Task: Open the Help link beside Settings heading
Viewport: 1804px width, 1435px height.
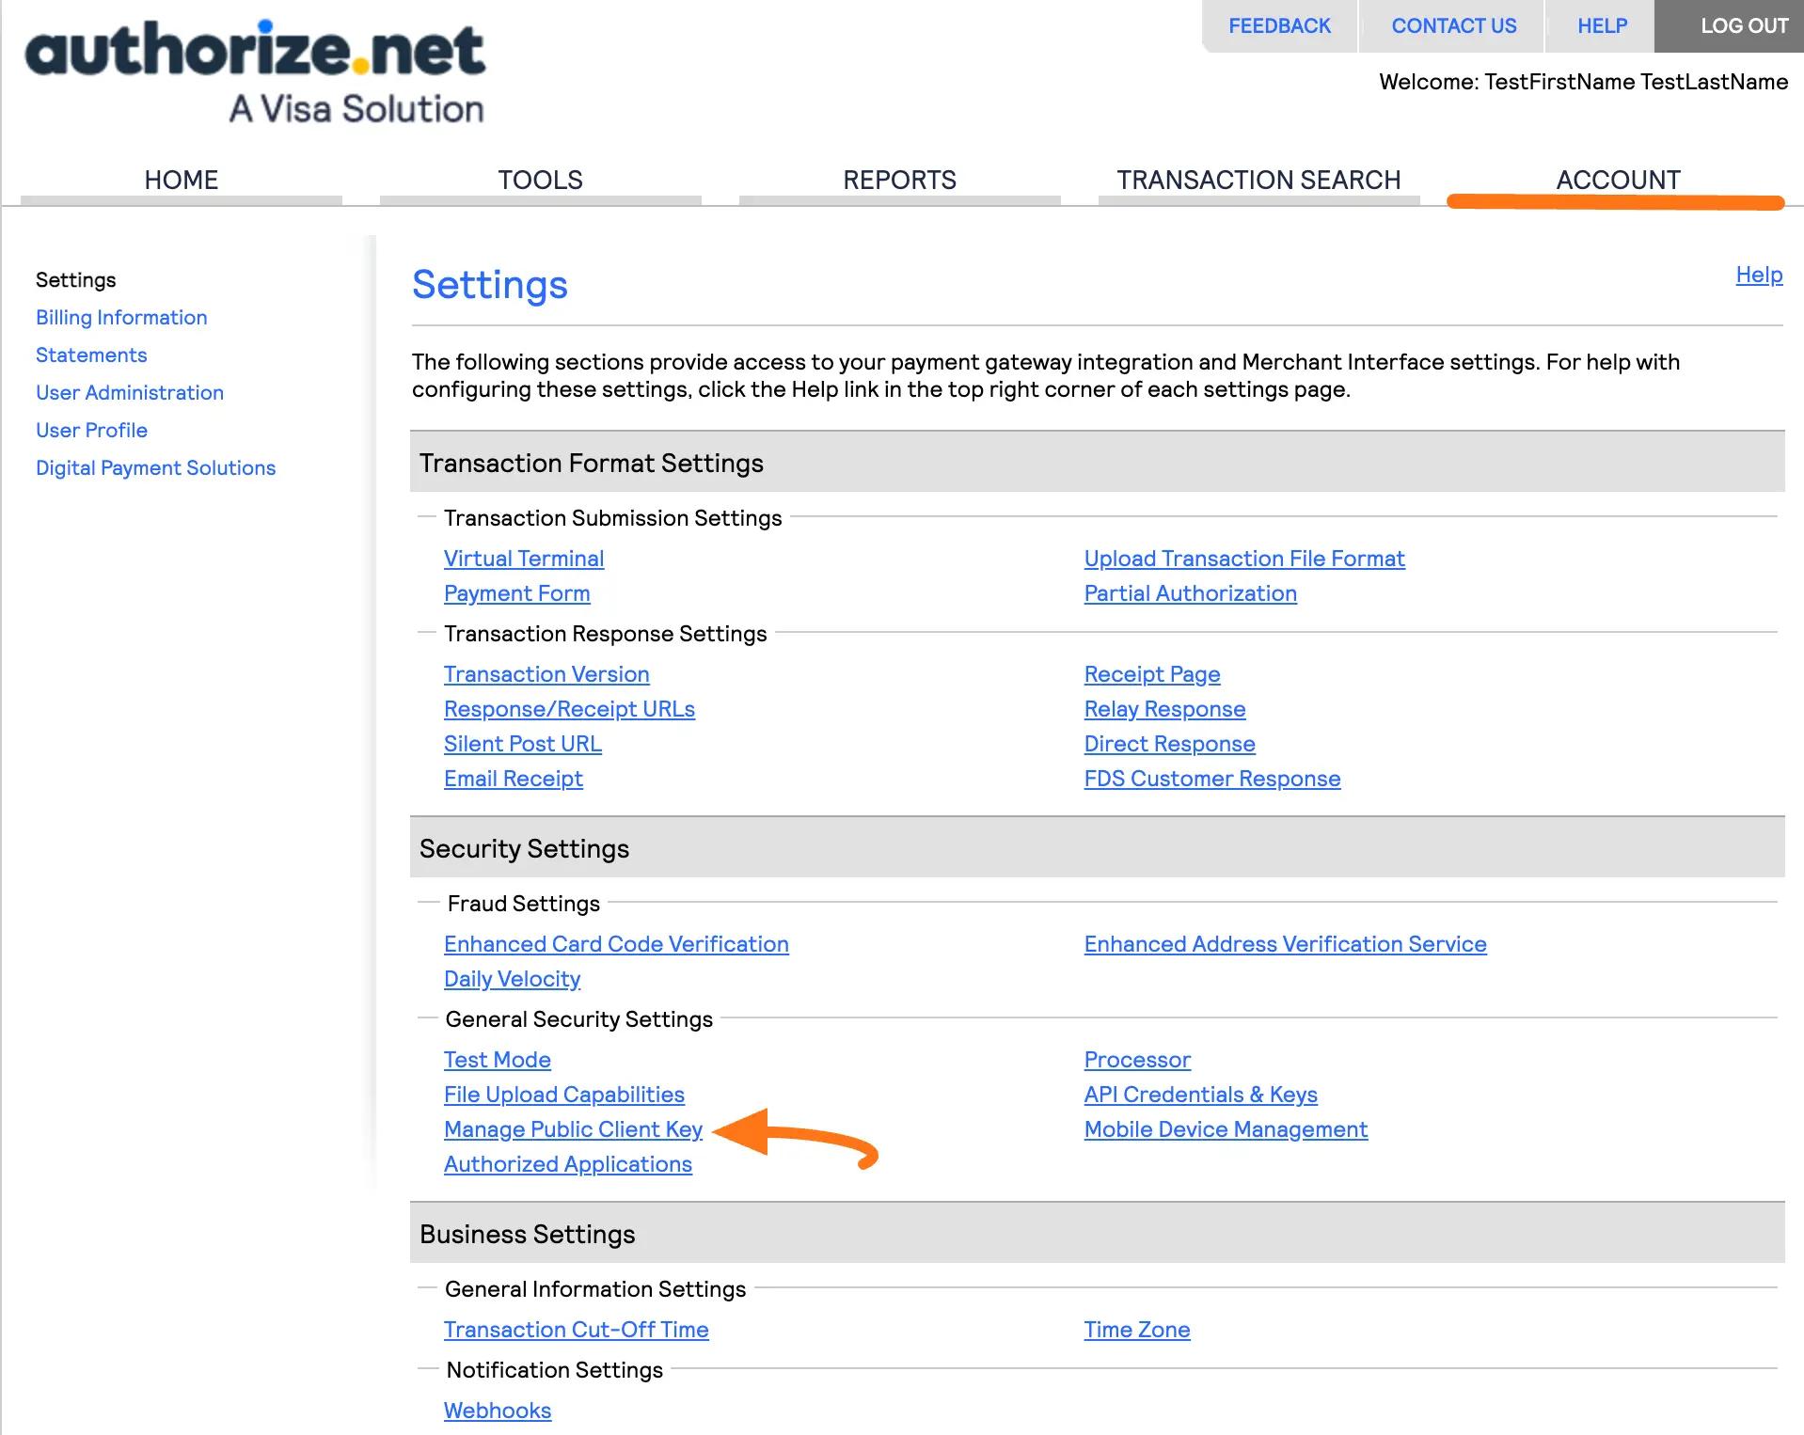Action: [1758, 275]
